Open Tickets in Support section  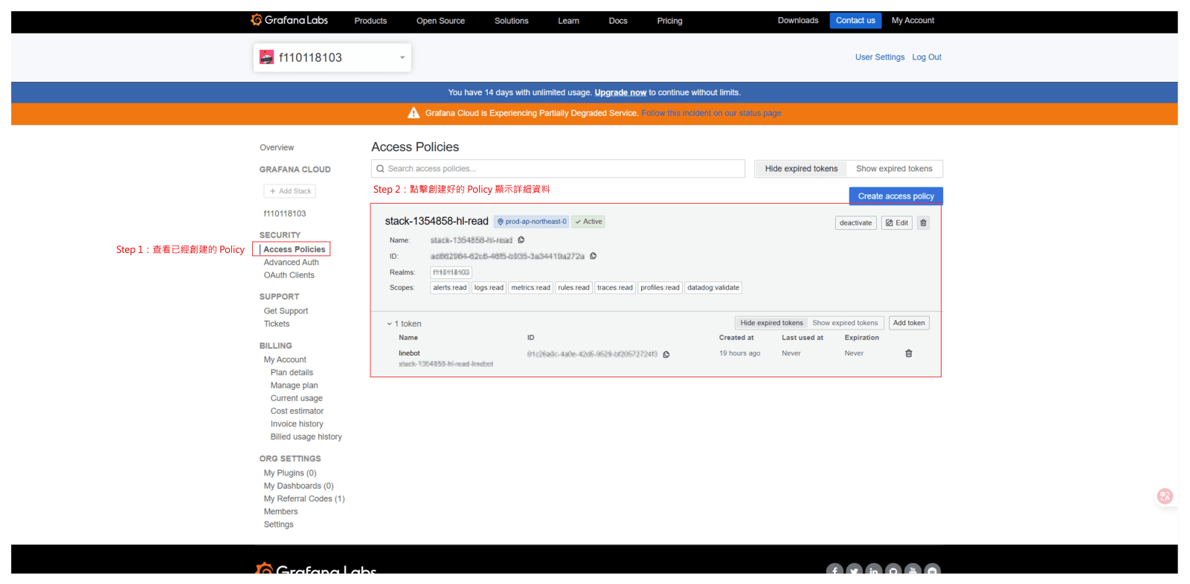pos(277,324)
